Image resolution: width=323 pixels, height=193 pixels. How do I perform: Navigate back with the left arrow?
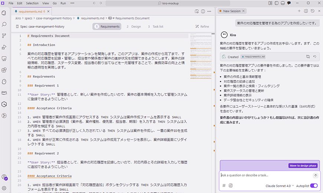(x=94, y=3)
